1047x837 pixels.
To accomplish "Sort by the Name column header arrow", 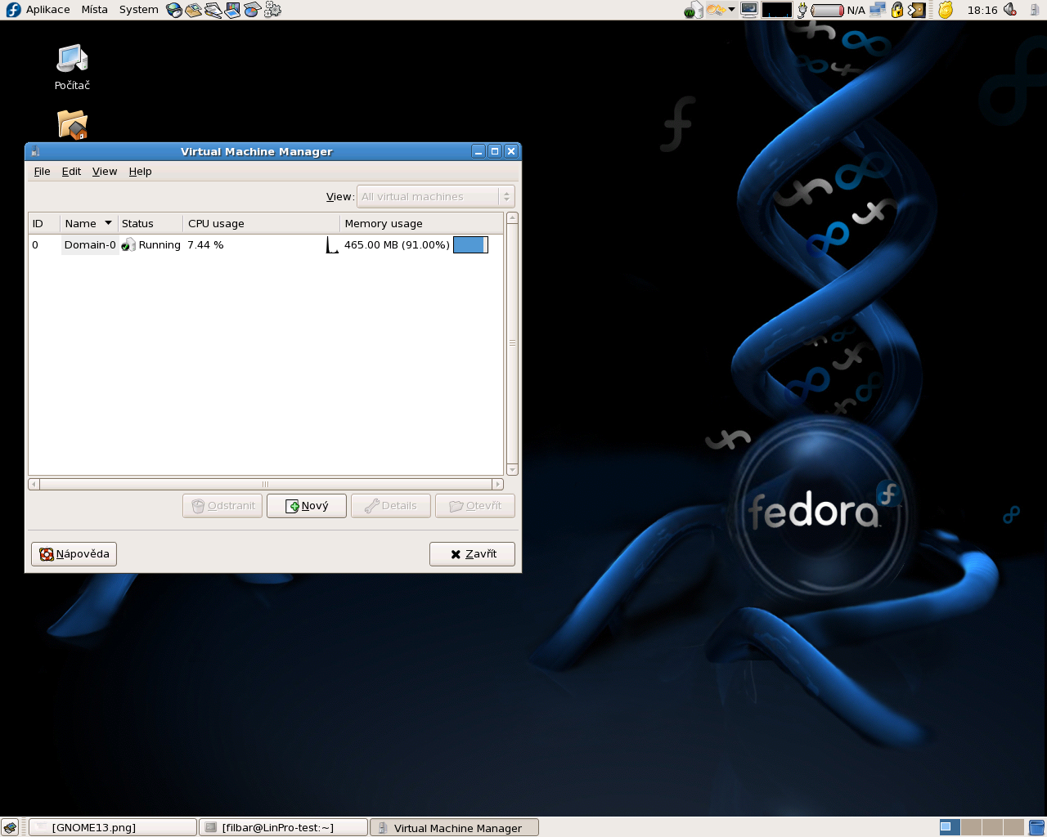I will pyautogui.click(x=108, y=223).
